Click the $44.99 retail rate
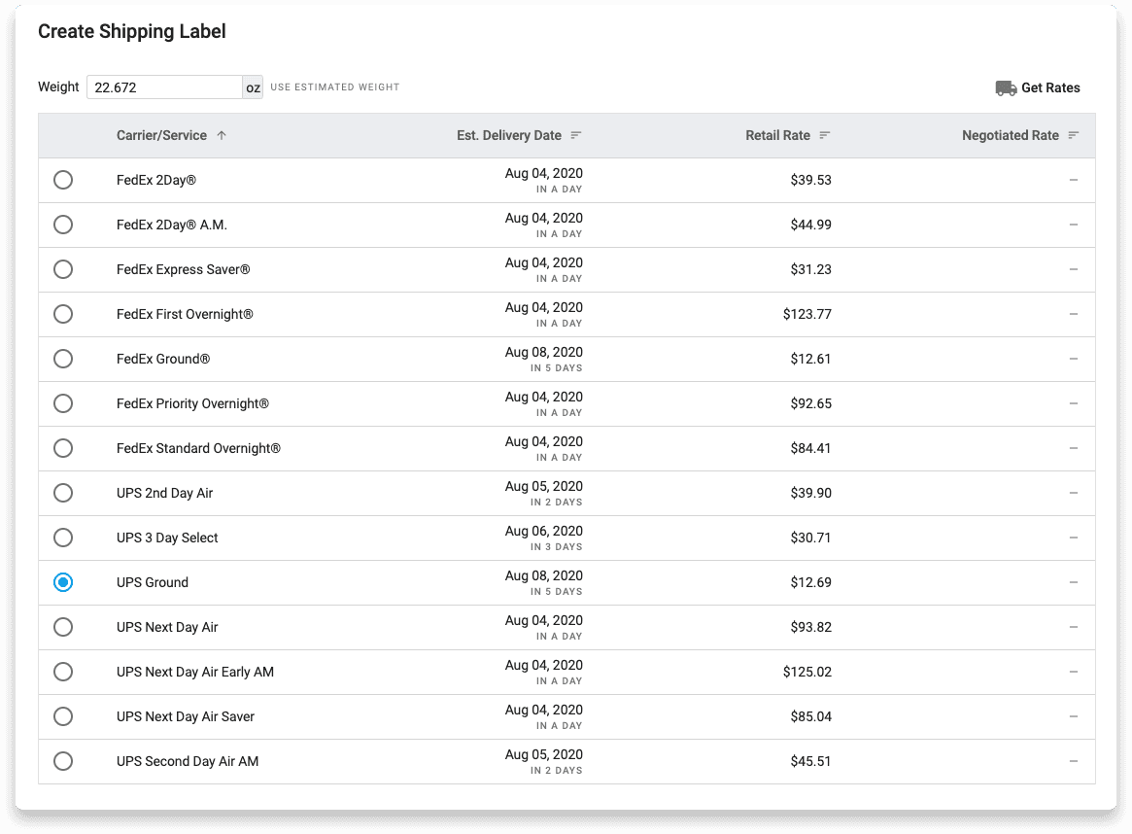This screenshot has width=1132, height=834. point(810,225)
